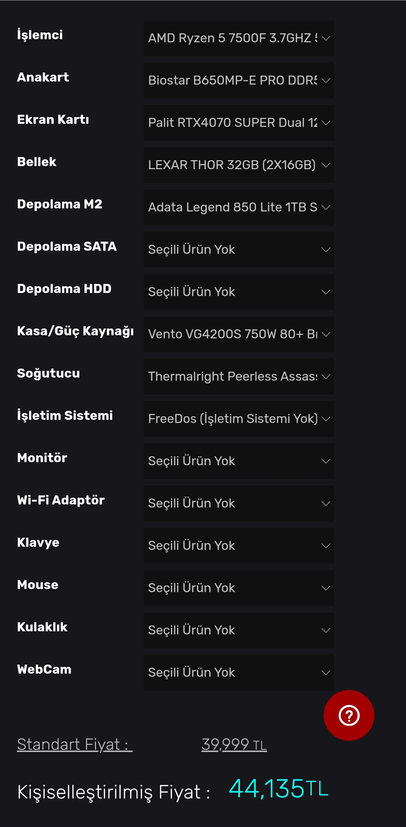The image size is (406, 827).
Task: Change the İşletim Sistemi selection
Action: [239, 419]
